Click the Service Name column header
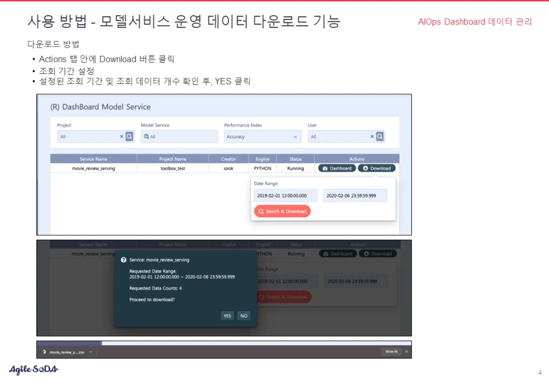 pos(94,159)
